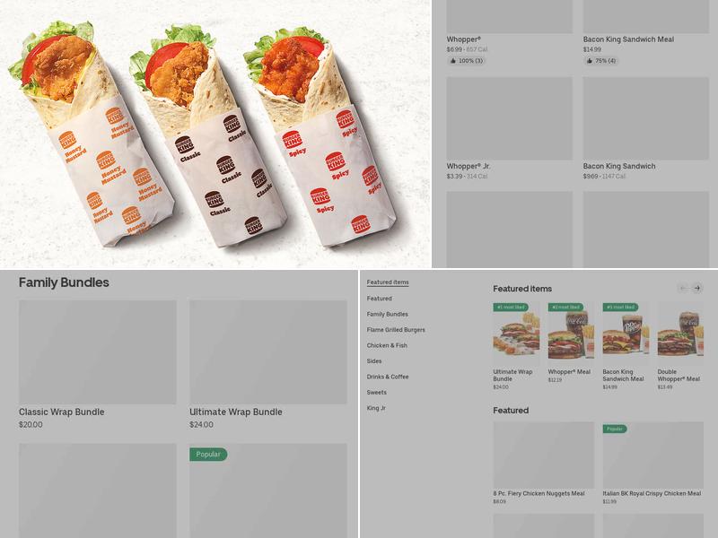Choose the Whopper Jr. menu item
This screenshot has height=538, width=718.
(509, 128)
